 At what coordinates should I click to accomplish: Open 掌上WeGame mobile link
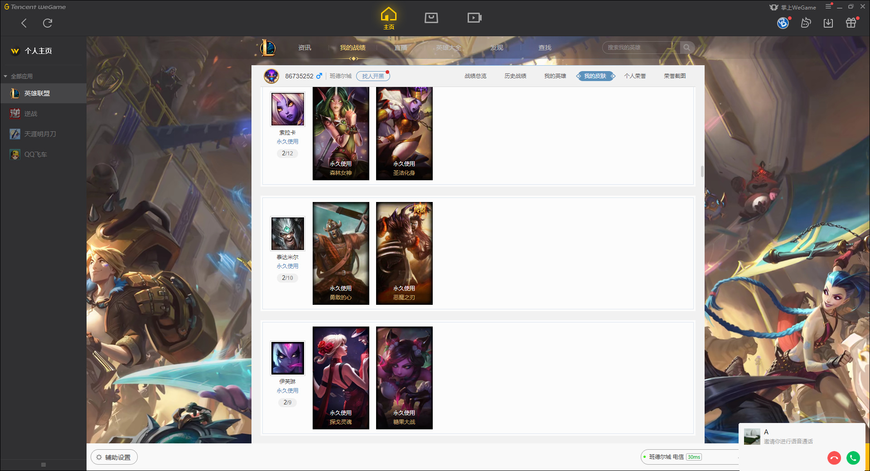tap(793, 7)
